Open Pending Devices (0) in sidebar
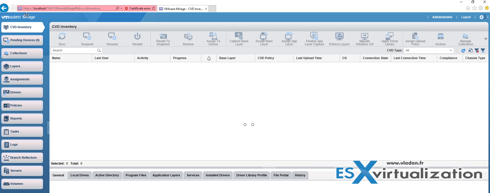This screenshot has width=490, height=193. pyautogui.click(x=22, y=40)
